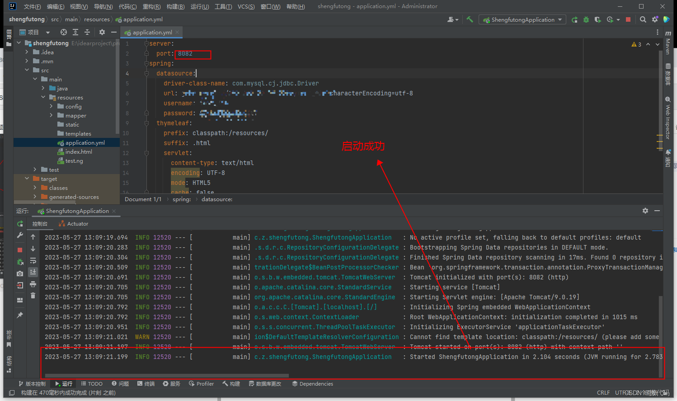The image size is (677, 401).
Task: Expand all nodes in the project tree
Action: (x=75, y=32)
